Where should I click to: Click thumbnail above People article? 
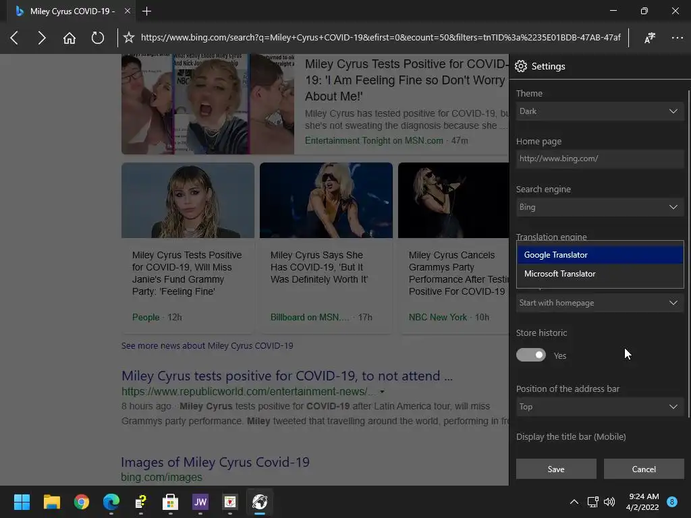(188, 200)
